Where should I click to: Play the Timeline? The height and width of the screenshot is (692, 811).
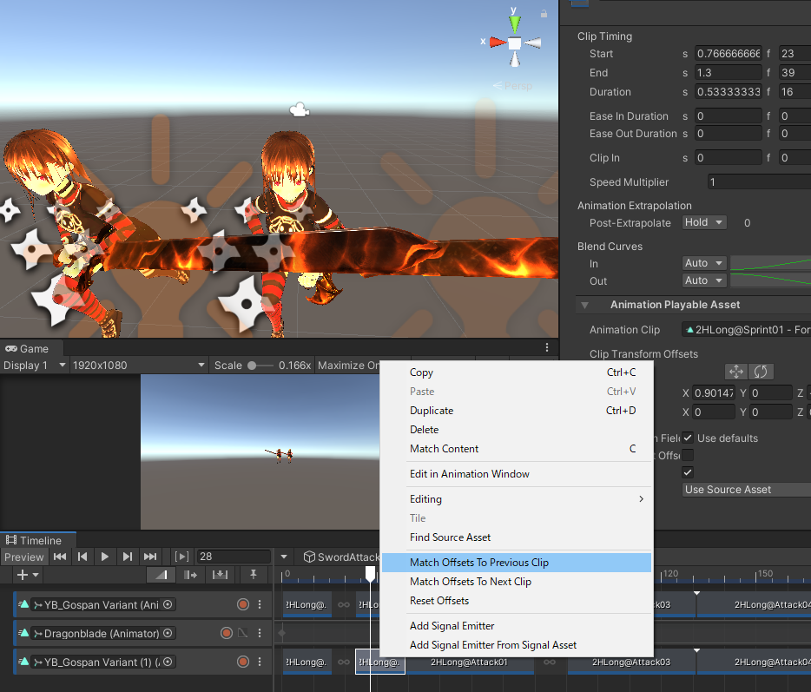pos(105,557)
